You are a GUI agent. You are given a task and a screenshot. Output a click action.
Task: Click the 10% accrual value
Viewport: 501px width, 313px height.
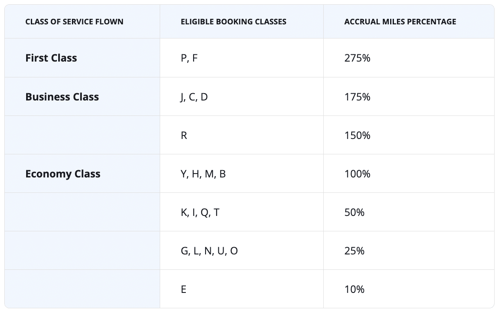[x=354, y=289]
